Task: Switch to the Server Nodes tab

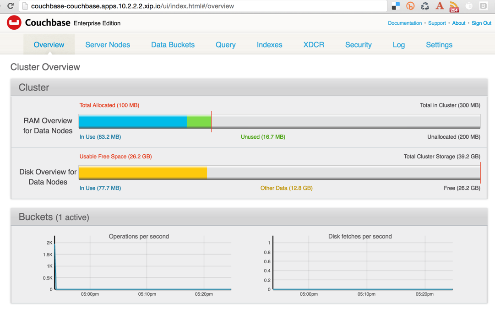Action: point(108,44)
